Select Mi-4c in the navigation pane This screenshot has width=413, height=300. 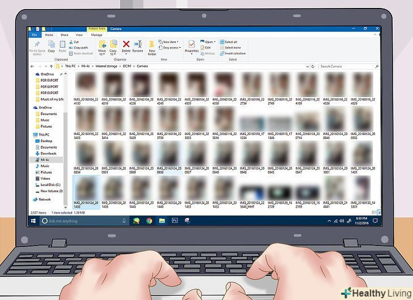pos(47,159)
